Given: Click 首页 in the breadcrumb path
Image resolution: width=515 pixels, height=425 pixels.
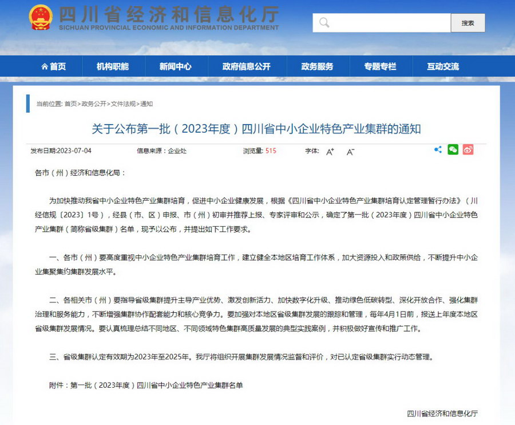Looking at the screenshot, I should [70, 104].
